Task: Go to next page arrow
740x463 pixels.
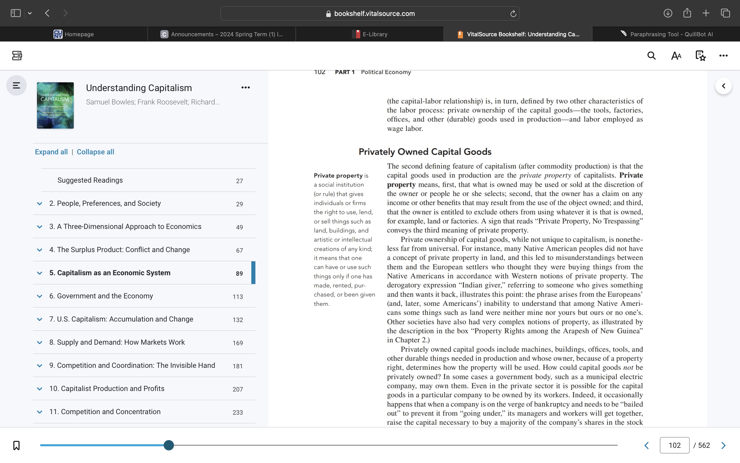Action: point(723,445)
